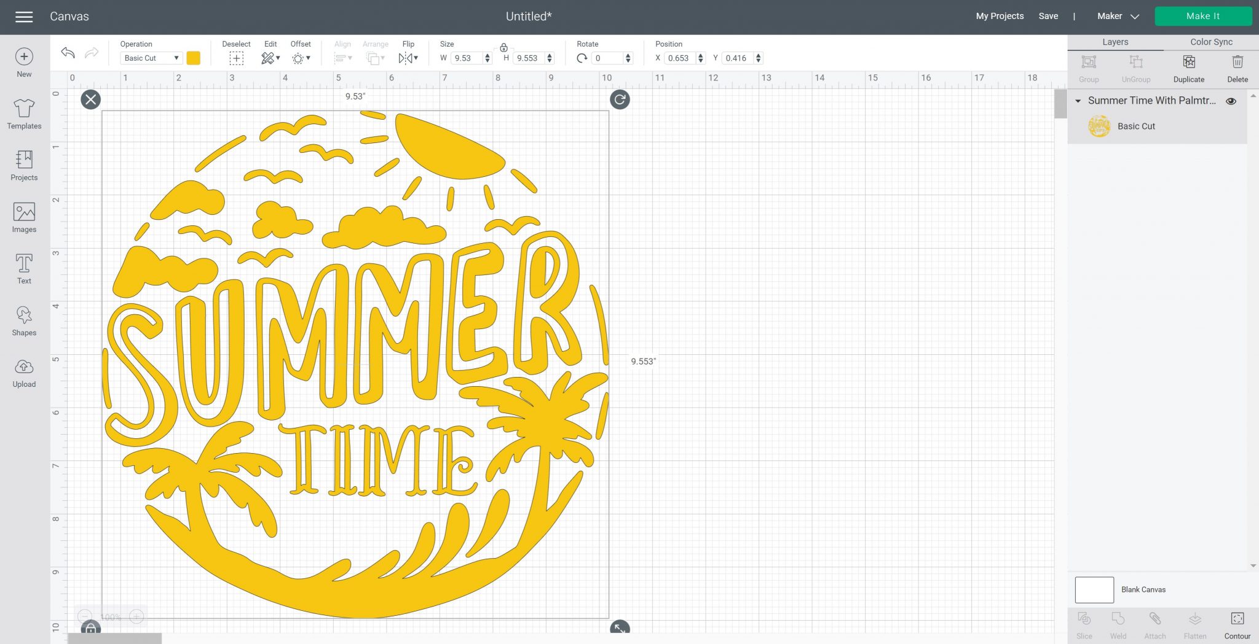
Task: Toggle the size aspect ratio lock
Action: pos(503,47)
